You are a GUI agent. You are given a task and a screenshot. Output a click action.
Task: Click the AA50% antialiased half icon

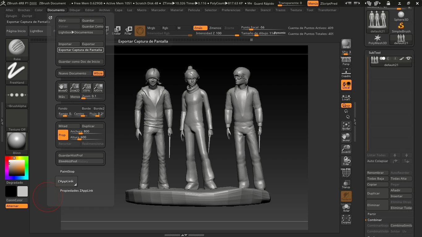click(x=98, y=88)
